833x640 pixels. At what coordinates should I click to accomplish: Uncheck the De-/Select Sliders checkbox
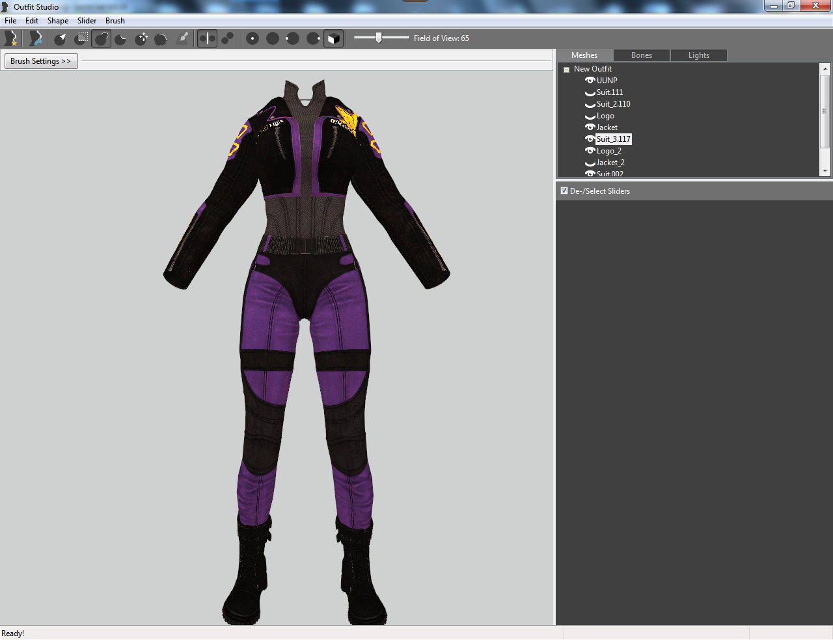click(x=564, y=191)
